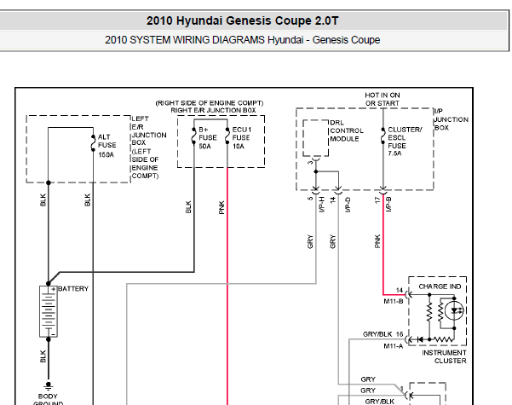Screen dimensions: 512x405
Task: Select connector label "I/P-D"
Action: click(x=348, y=205)
